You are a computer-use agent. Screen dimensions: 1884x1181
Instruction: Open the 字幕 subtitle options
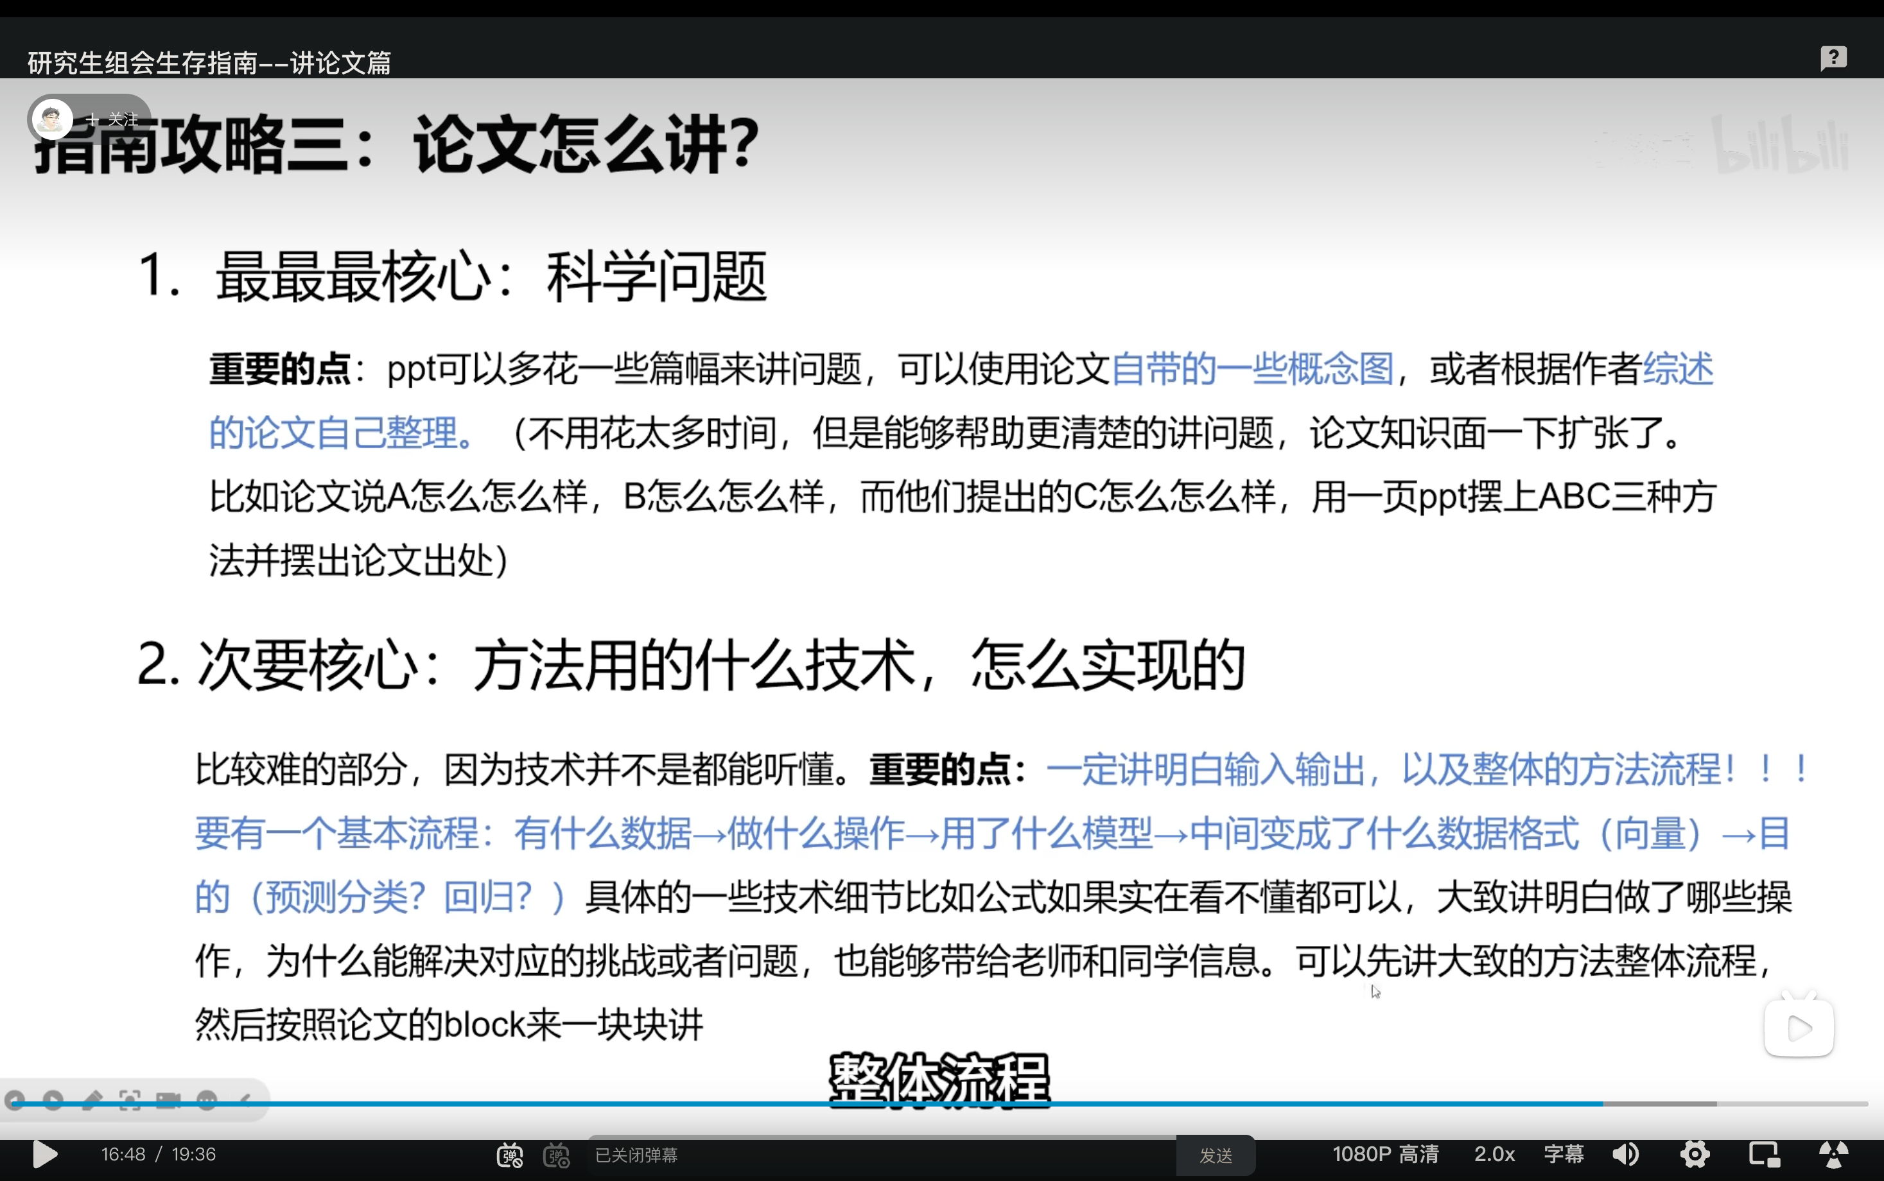tap(1564, 1153)
